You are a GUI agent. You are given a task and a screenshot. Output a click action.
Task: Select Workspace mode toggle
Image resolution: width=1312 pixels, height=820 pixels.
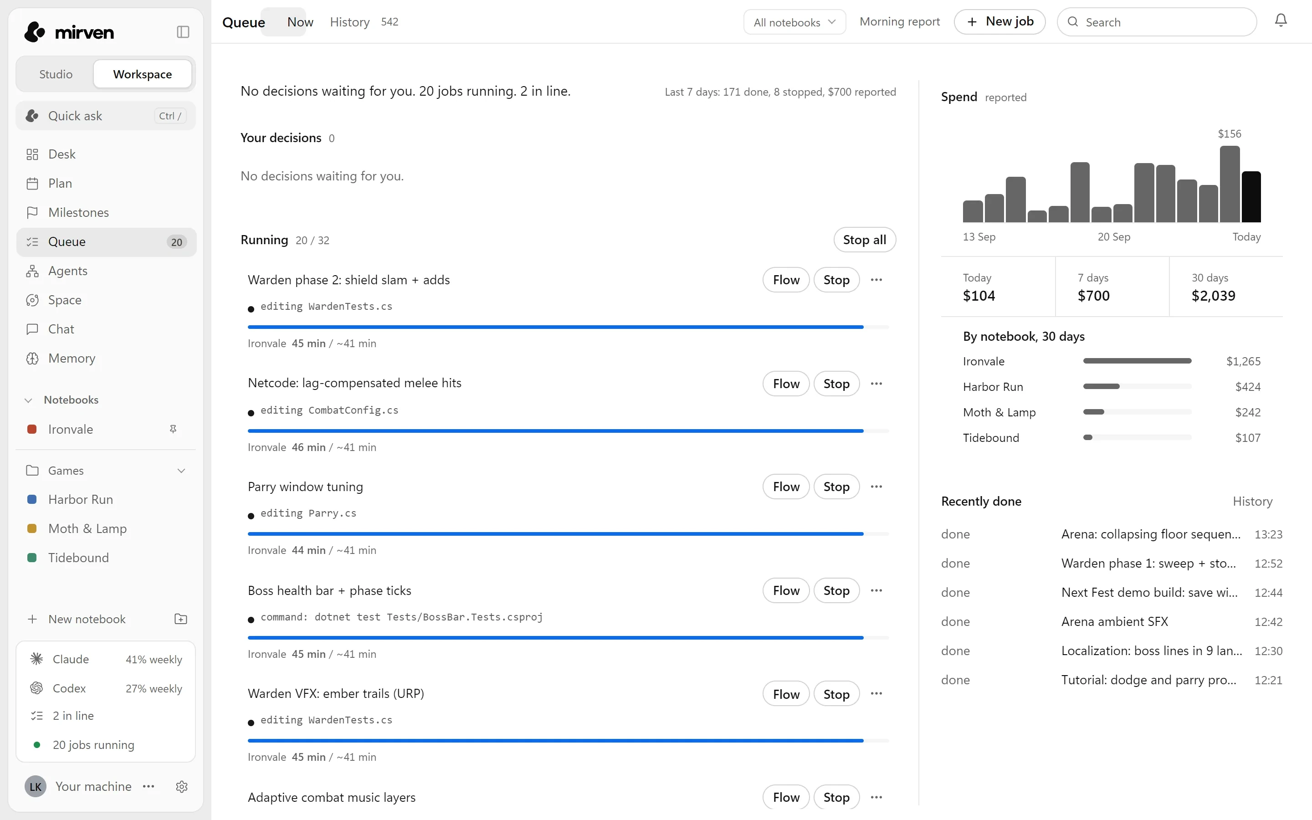tap(143, 74)
